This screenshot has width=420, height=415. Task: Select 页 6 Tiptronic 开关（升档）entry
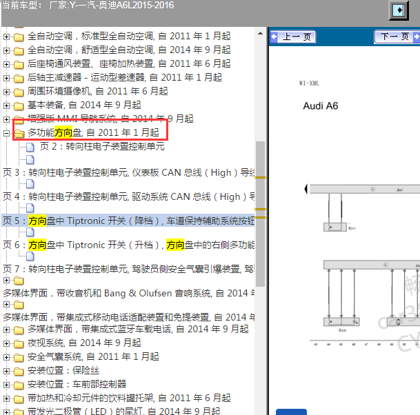(x=128, y=245)
